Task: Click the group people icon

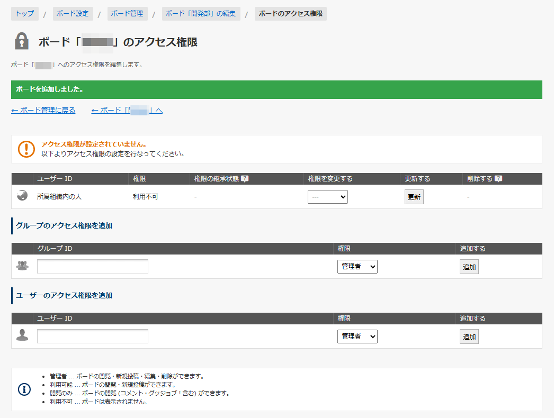Action: click(x=22, y=266)
